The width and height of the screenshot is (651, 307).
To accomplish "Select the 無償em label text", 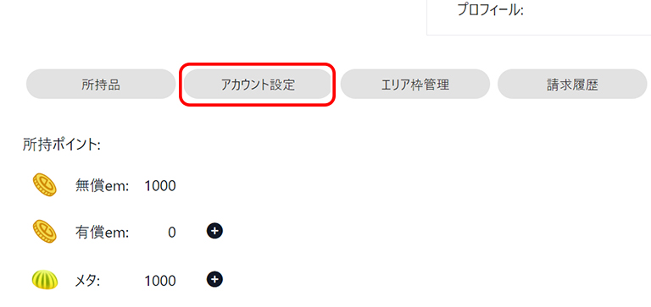I will pos(103,186).
